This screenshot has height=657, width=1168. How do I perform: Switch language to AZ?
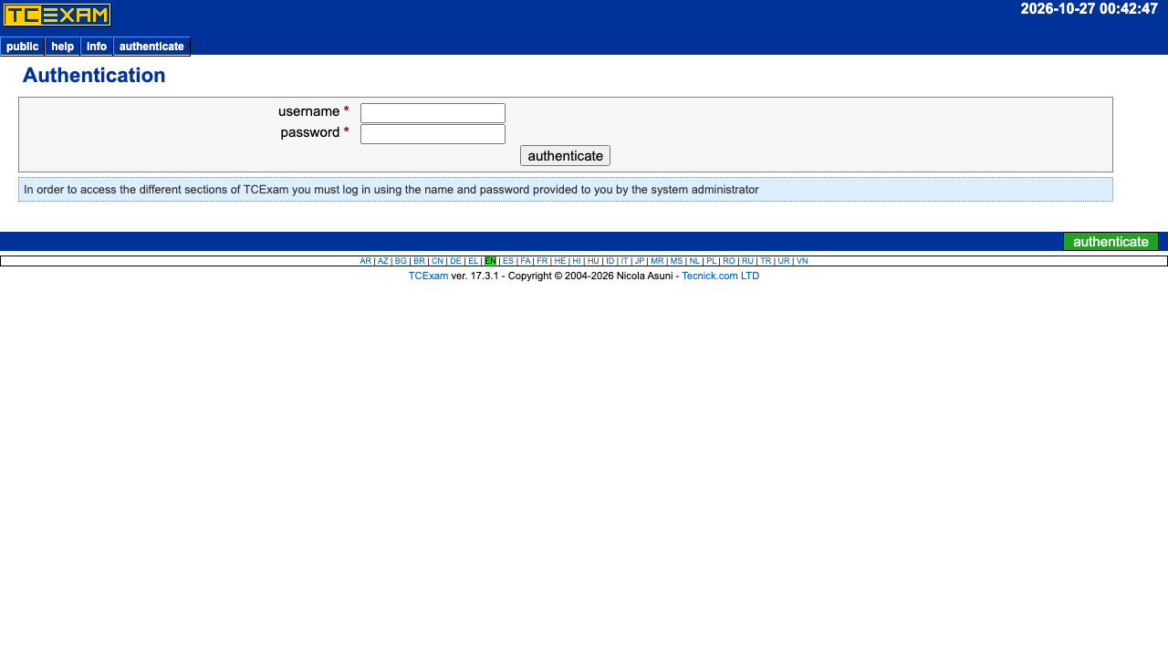click(383, 261)
